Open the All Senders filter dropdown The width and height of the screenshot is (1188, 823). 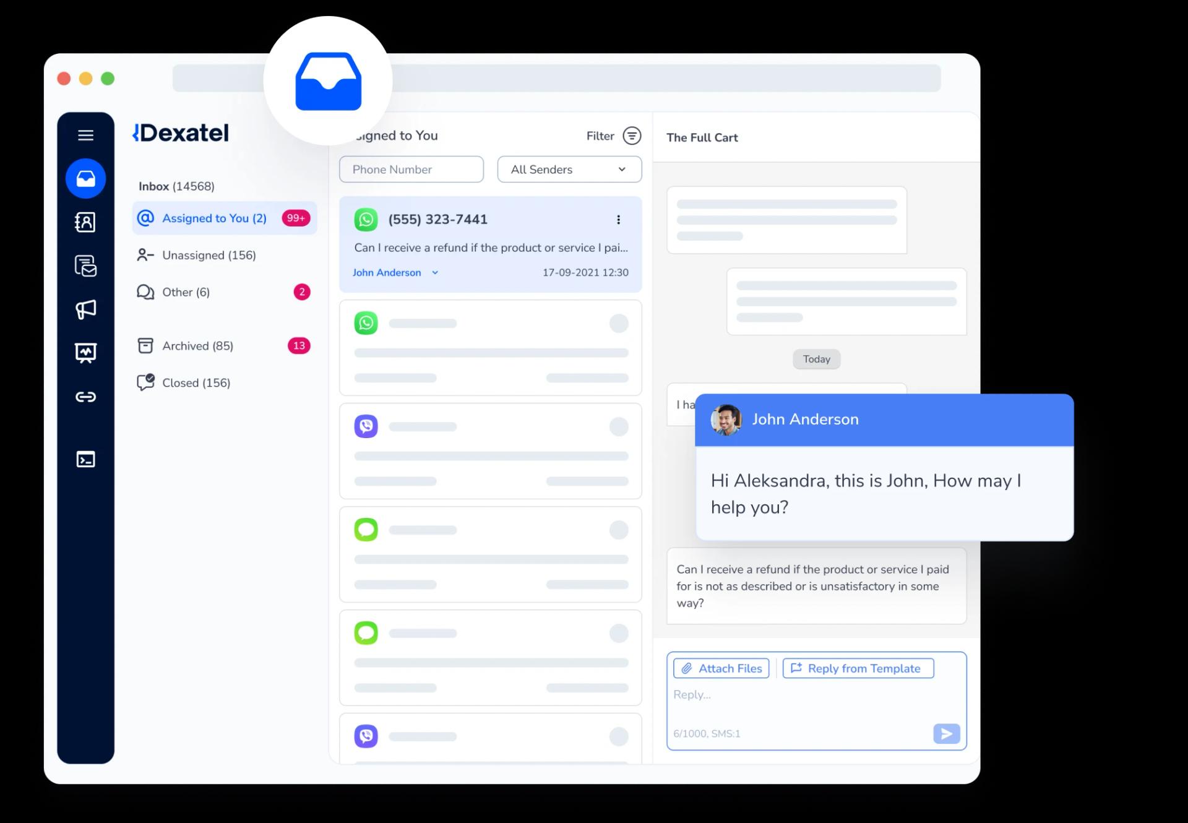[568, 170]
